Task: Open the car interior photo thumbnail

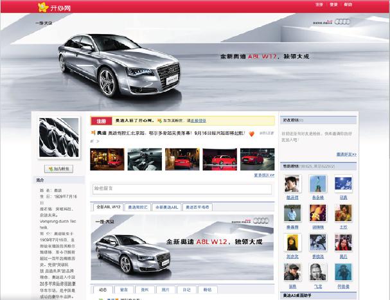Action: pos(145,159)
